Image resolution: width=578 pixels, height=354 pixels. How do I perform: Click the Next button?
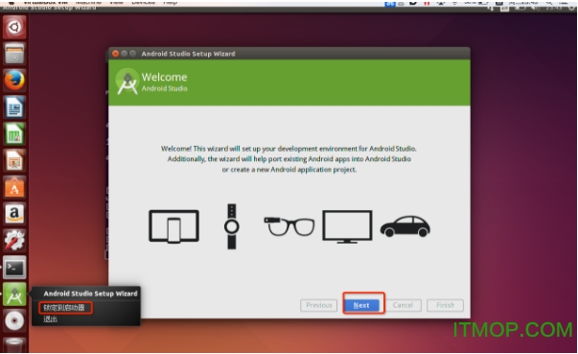361,305
